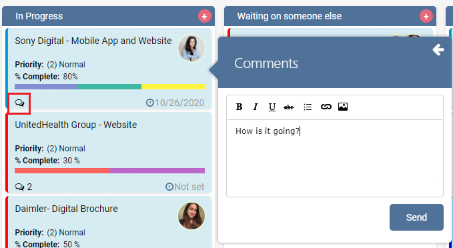Click the 80% complete value
Viewport: 453px width, 248px height.
[71, 77]
